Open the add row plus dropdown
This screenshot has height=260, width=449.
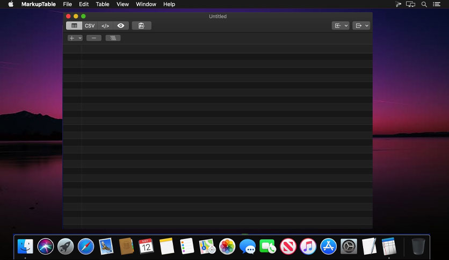[75, 38]
